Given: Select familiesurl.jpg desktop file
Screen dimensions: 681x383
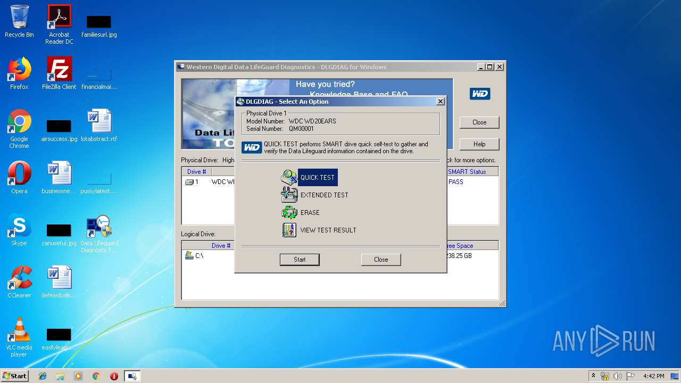Looking at the screenshot, I should point(99,26).
